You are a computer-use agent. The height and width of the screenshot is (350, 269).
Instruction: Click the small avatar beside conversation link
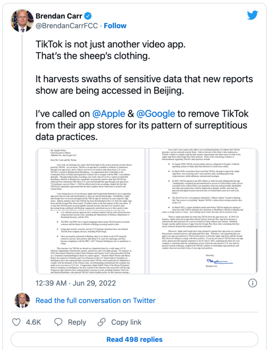click(22, 300)
